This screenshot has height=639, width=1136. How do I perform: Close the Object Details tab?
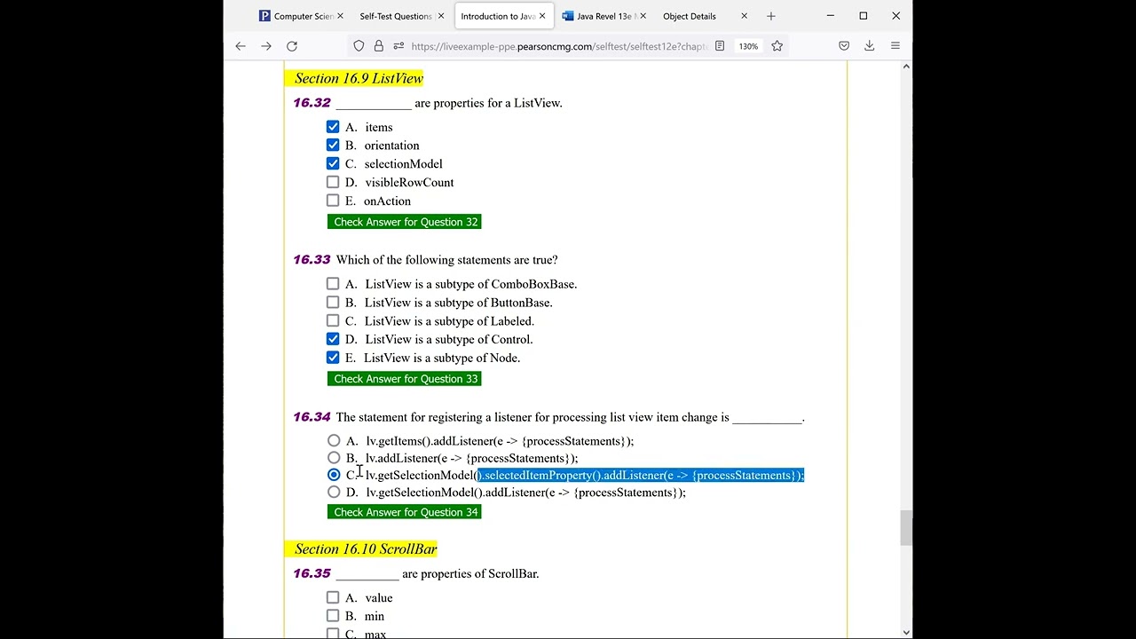744,16
